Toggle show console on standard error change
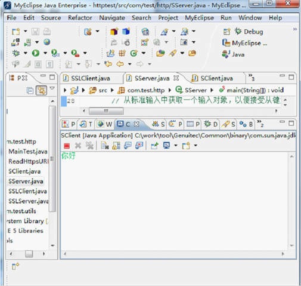 coord(139,146)
